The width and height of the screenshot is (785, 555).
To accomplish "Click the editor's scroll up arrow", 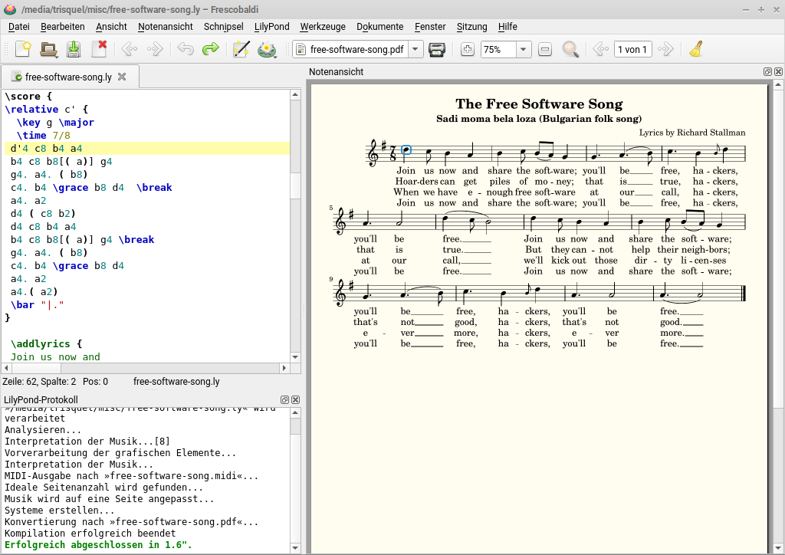I will point(295,94).
